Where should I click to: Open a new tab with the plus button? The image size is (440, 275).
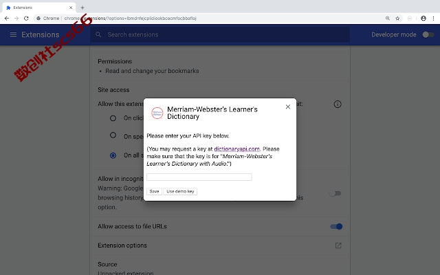coord(82,8)
